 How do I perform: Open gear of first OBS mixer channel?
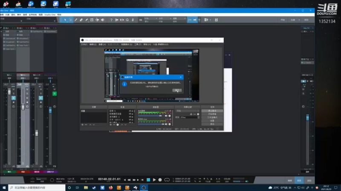(170, 116)
